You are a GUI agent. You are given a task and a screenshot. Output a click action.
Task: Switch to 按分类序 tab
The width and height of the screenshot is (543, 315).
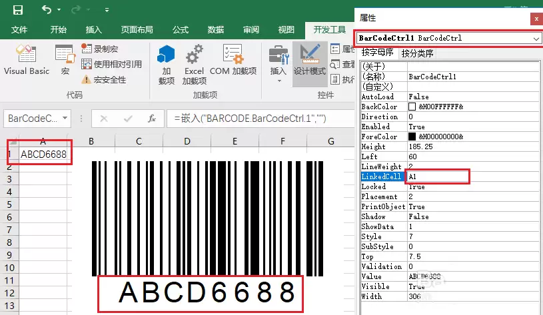(417, 53)
